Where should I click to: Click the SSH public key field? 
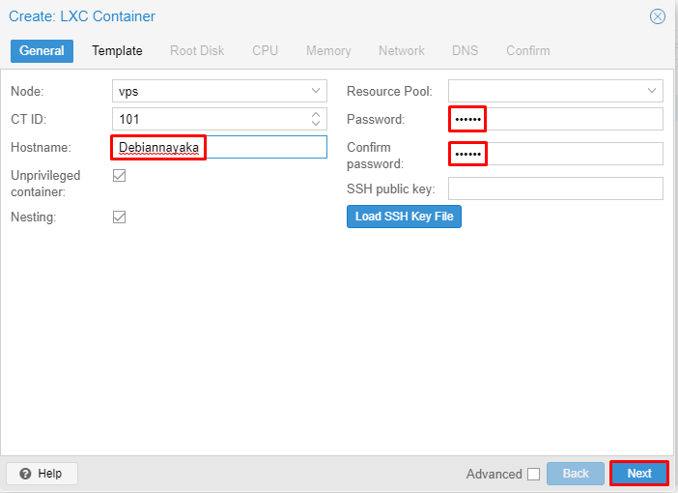555,188
